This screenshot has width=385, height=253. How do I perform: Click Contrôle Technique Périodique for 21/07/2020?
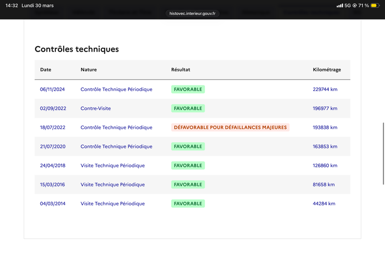click(x=116, y=146)
